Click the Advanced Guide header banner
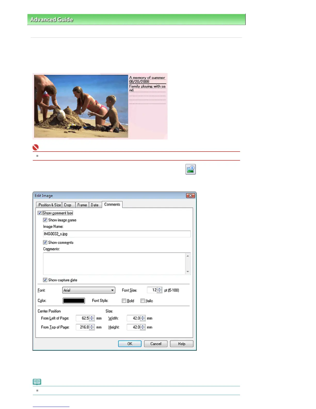The height and width of the screenshot is (409, 316). pos(136,19)
